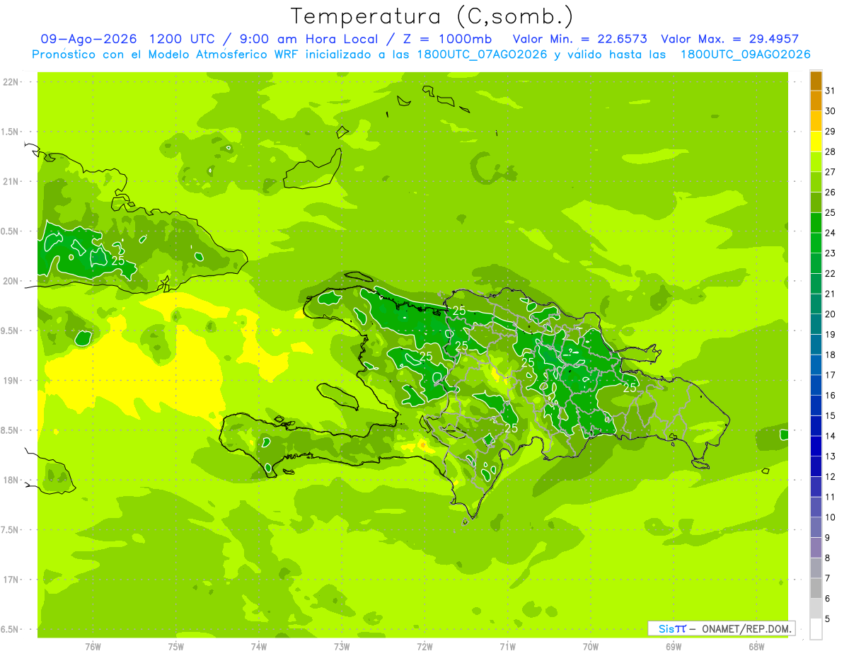Click legend value '17' on the color bar
Viewport: 849px width, 656px height.
[831, 374]
